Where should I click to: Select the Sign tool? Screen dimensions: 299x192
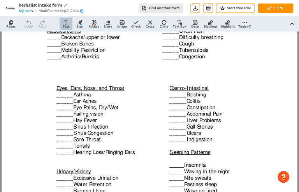[x=80, y=24]
